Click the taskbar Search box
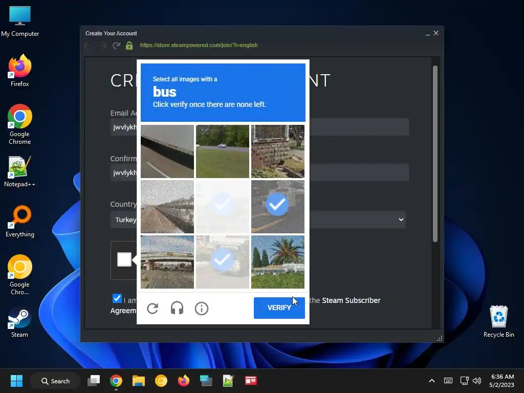The height and width of the screenshot is (393, 524). [55, 381]
